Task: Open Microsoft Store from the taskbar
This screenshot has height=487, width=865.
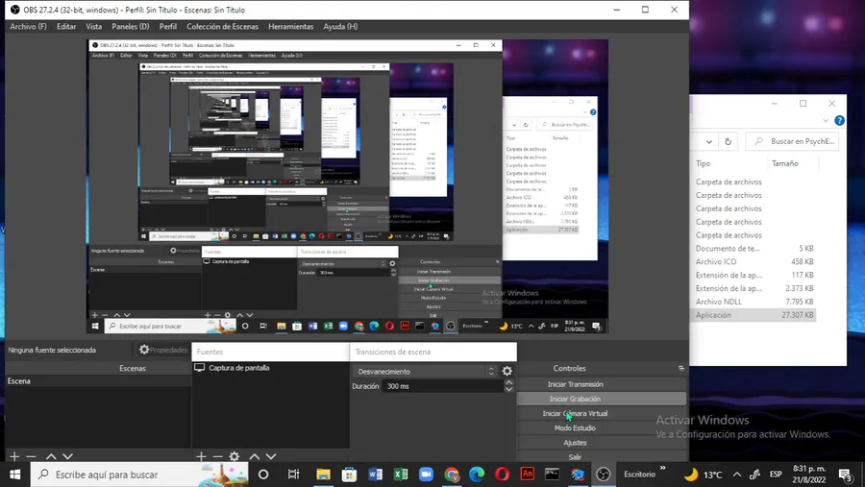Action: (349, 475)
